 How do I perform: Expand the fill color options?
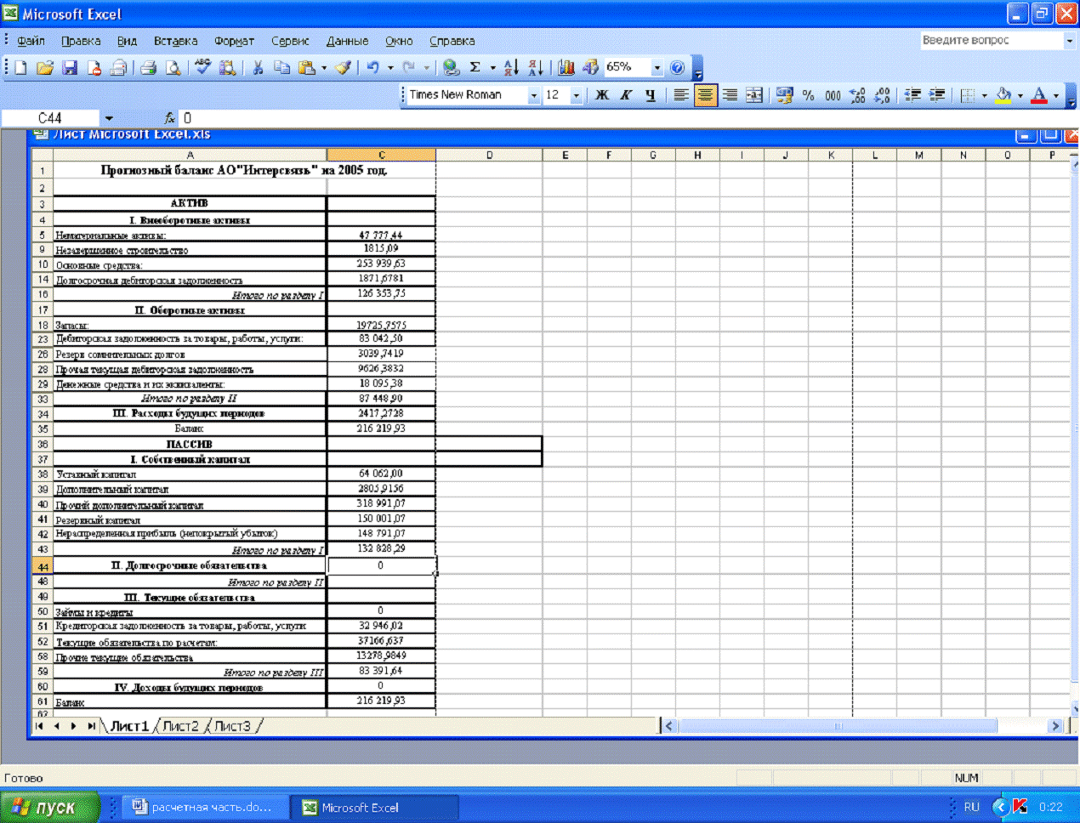[1020, 95]
